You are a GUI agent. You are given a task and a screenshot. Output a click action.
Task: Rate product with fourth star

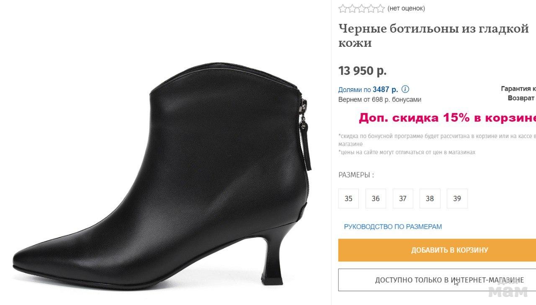371,8
